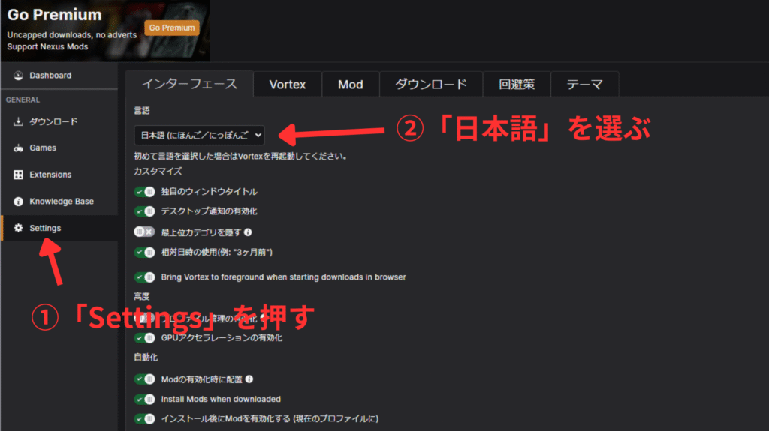Open Dashboard in the sidebar
769x431 pixels.
click(x=59, y=76)
